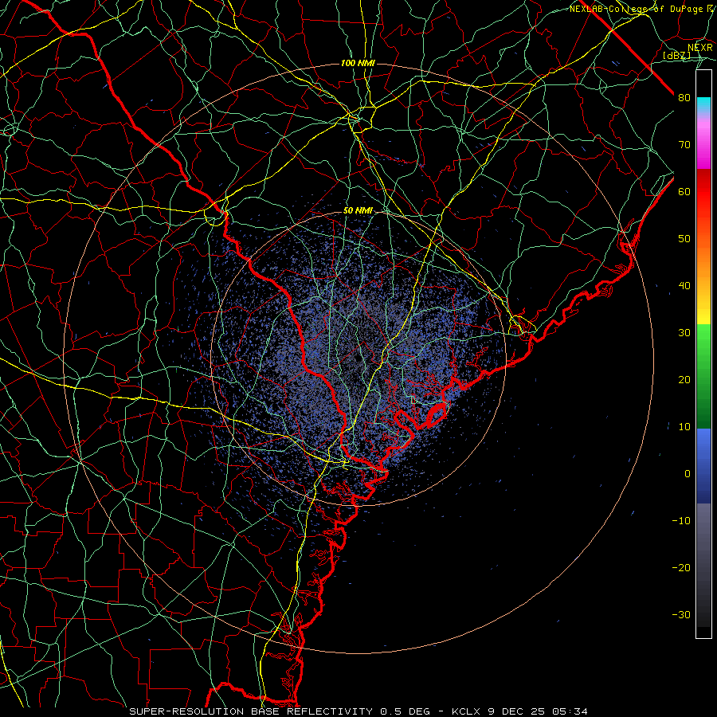Click the 60 value on the color scale
717x717 pixels.
[684, 191]
